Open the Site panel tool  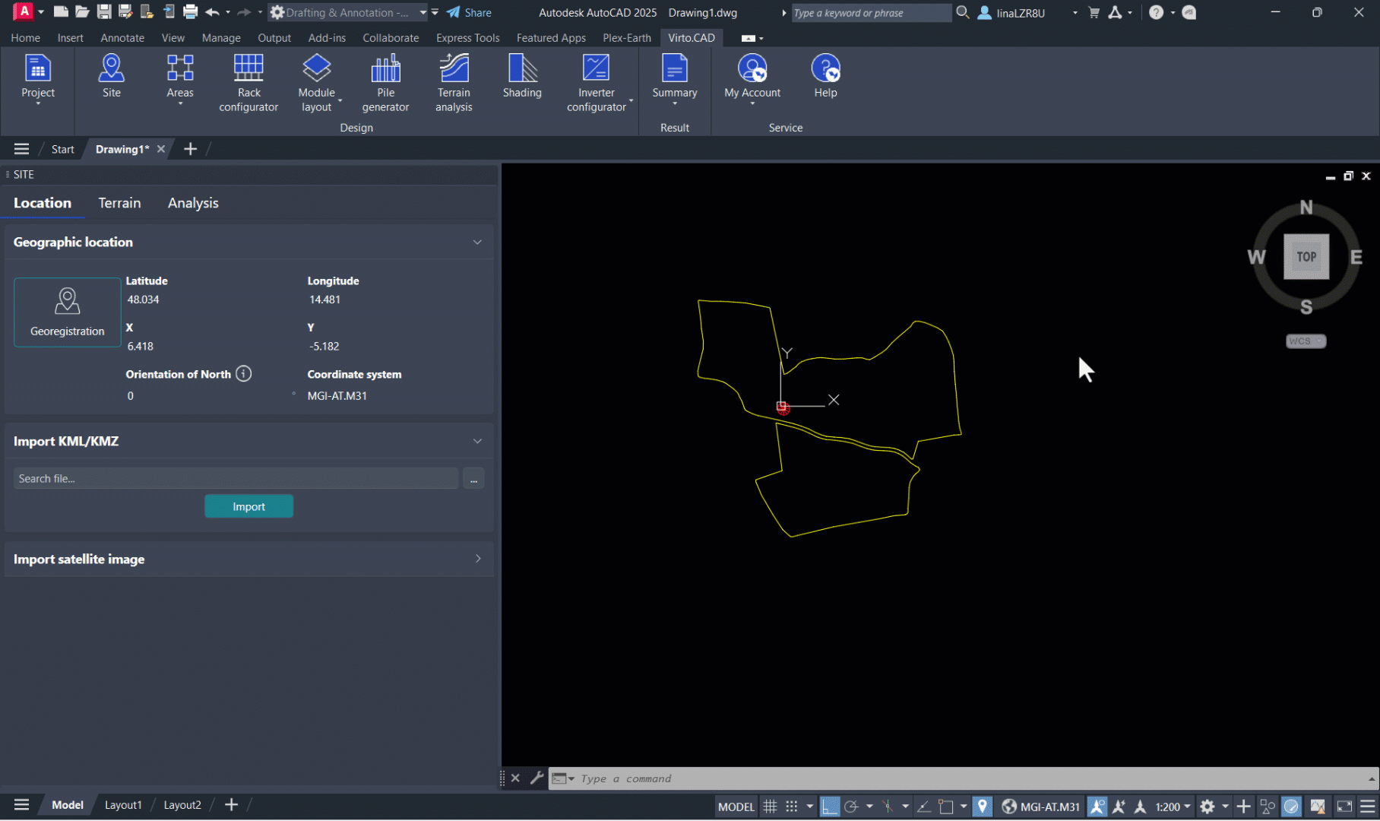[x=112, y=77]
